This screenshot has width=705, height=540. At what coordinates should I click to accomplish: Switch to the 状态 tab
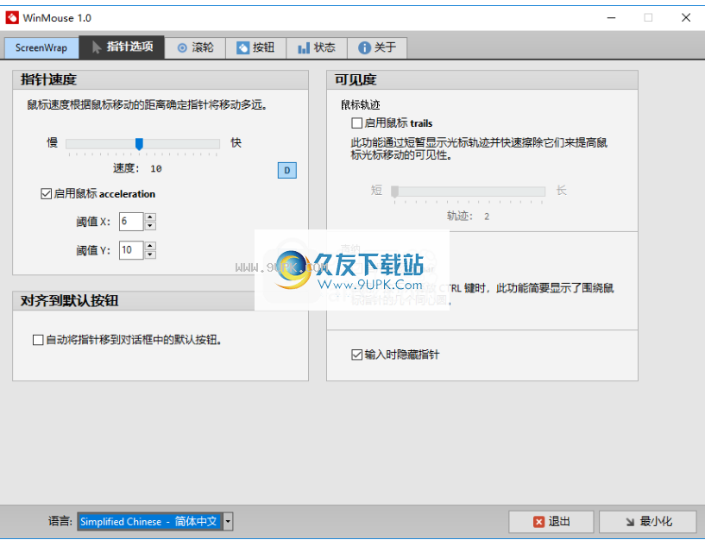click(x=317, y=47)
